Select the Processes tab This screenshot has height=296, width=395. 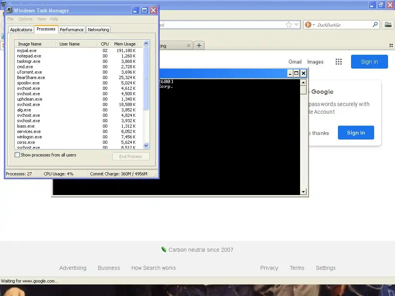point(46,29)
